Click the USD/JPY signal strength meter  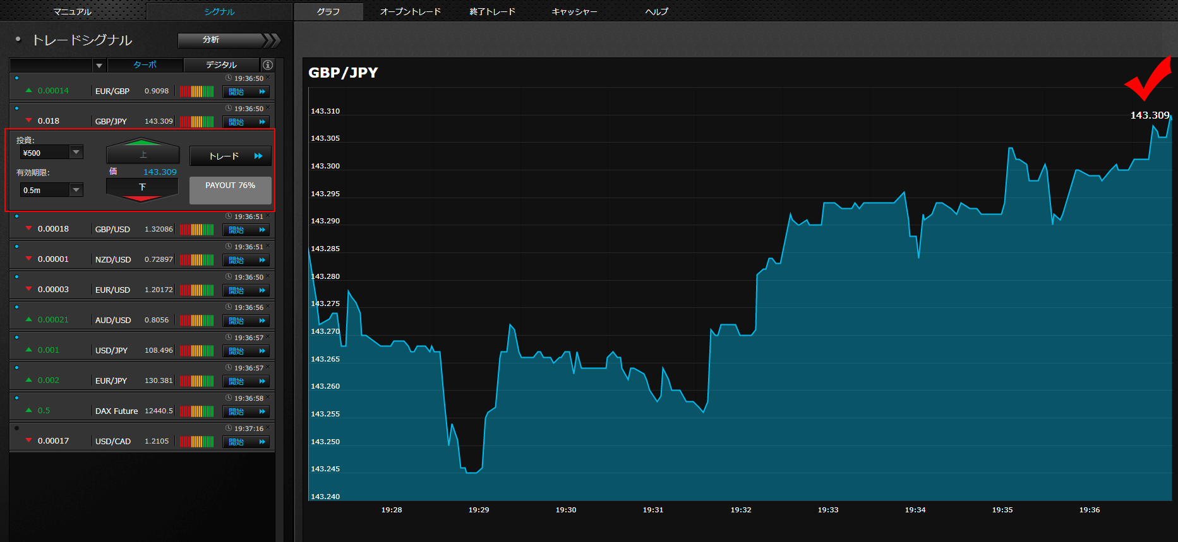[196, 351]
